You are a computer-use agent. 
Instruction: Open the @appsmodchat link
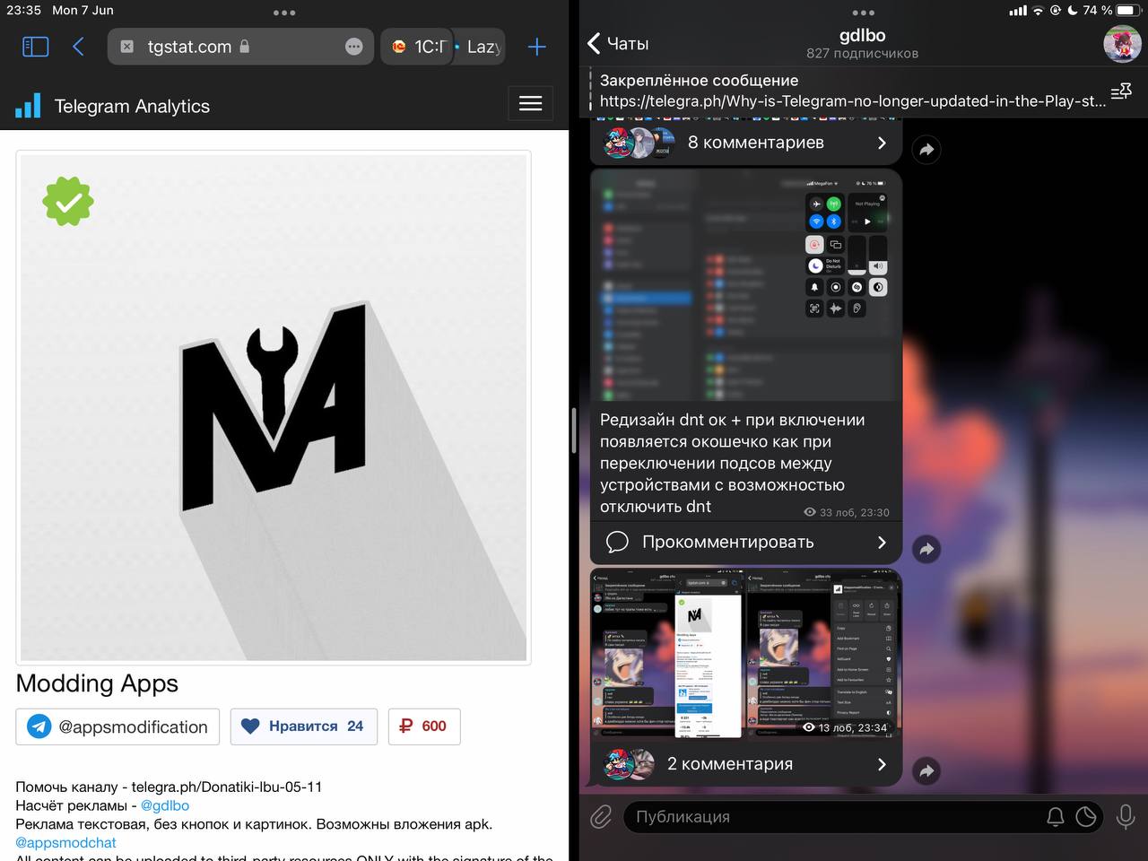[x=66, y=842]
